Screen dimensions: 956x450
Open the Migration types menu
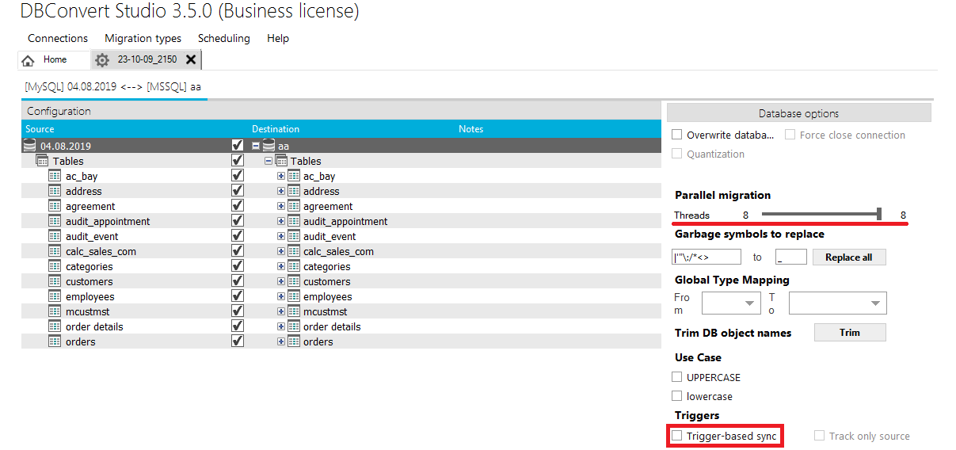pyautogui.click(x=143, y=38)
